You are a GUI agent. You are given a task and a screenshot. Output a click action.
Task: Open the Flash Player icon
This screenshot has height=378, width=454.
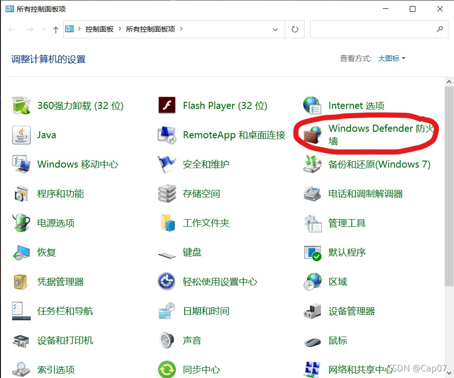(x=167, y=105)
